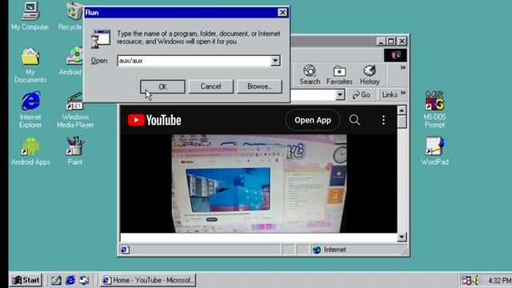Click the Internet zone status icon
This screenshot has width=512, height=288.
click(317, 250)
